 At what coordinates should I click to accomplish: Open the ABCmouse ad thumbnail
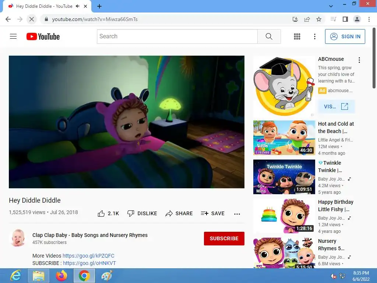pyautogui.click(x=284, y=86)
